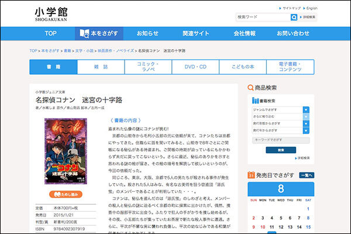Click the ISBN value 9784092307919
This screenshot has height=234, width=351.
pyautogui.click(x=69, y=229)
